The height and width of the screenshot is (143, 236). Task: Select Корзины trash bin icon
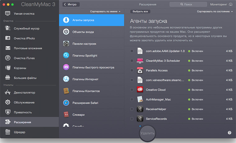(x=8, y=68)
